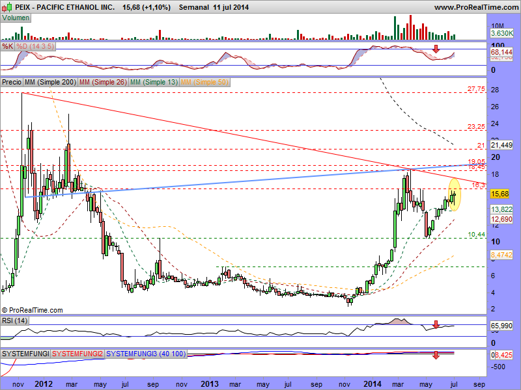This screenshot has height=390, width=521.
Task: Click the 8,425 SYSTEMFUNGI value tag
Action: point(503,355)
